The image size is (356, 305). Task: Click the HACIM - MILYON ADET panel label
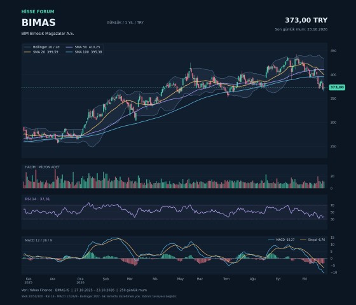pyautogui.click(x=43, y=167)
